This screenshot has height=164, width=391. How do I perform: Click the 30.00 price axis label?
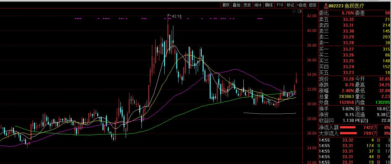[x=312, y=104]
